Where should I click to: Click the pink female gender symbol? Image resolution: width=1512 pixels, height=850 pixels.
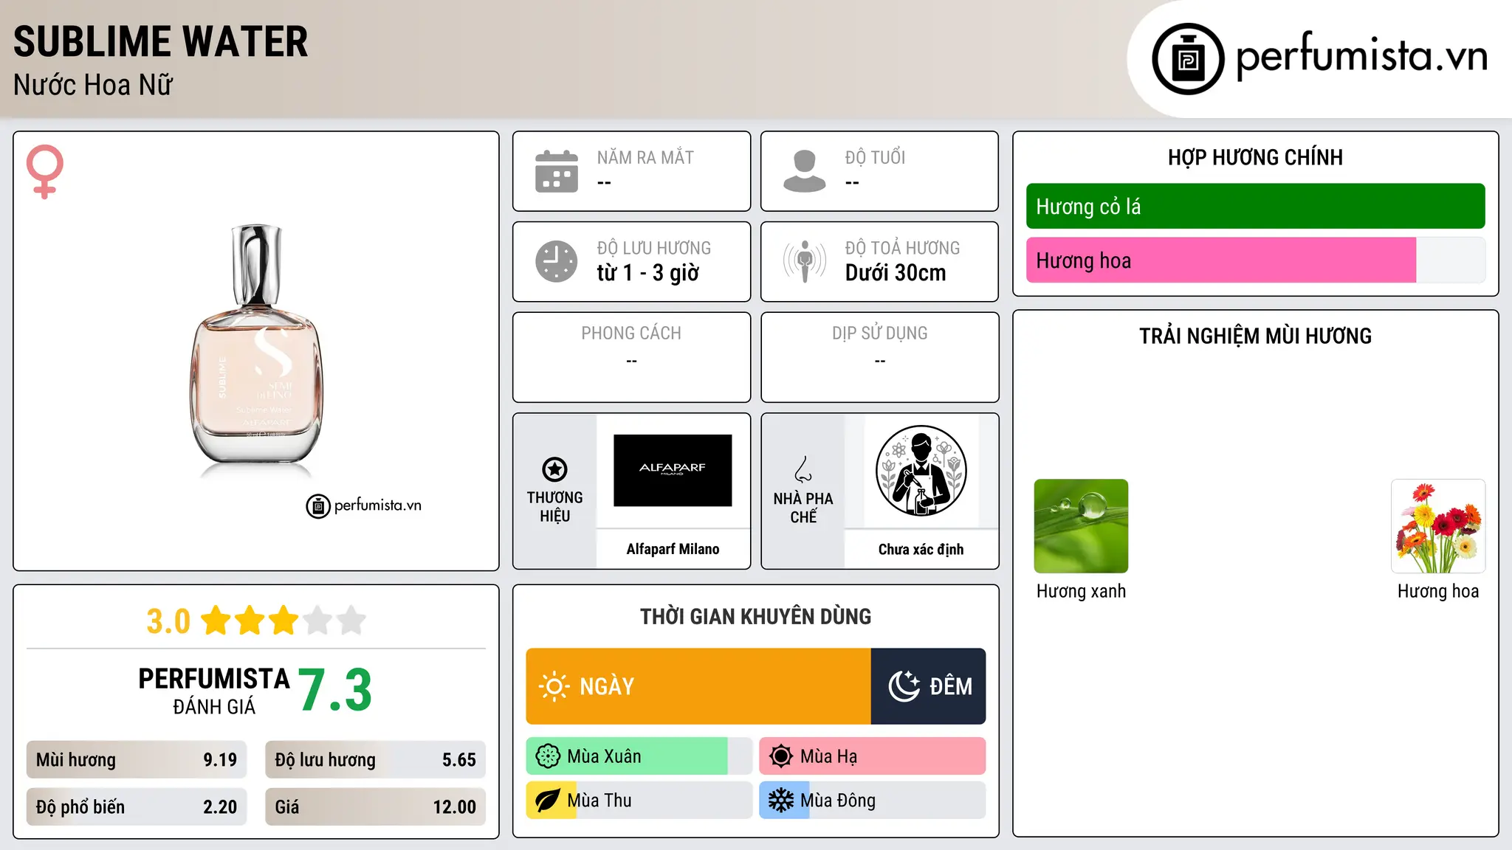point(45,172)
